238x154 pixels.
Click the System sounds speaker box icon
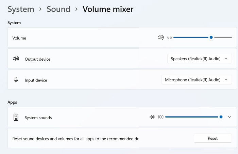[16, 117]
